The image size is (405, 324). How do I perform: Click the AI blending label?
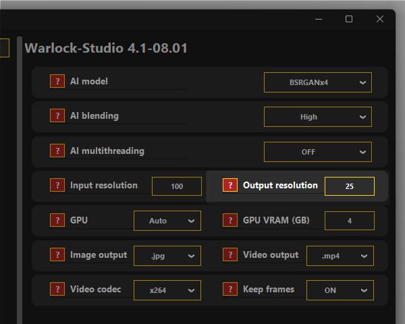(94, 116)
